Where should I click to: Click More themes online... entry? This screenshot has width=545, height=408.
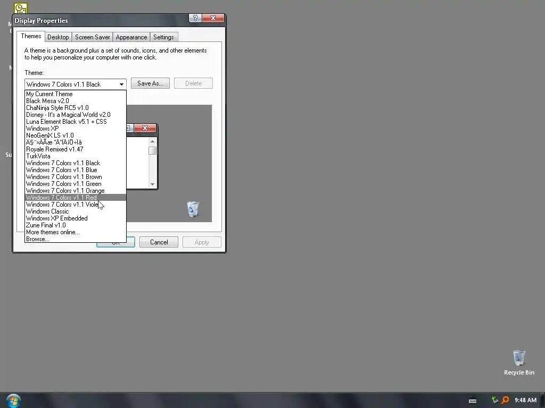tap(76, 232)
